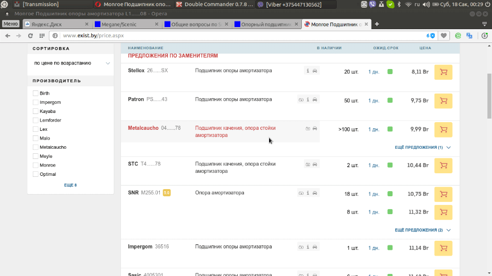Check the Birth manufacturer filter
The image size is (492, 276).
[35, 93]
